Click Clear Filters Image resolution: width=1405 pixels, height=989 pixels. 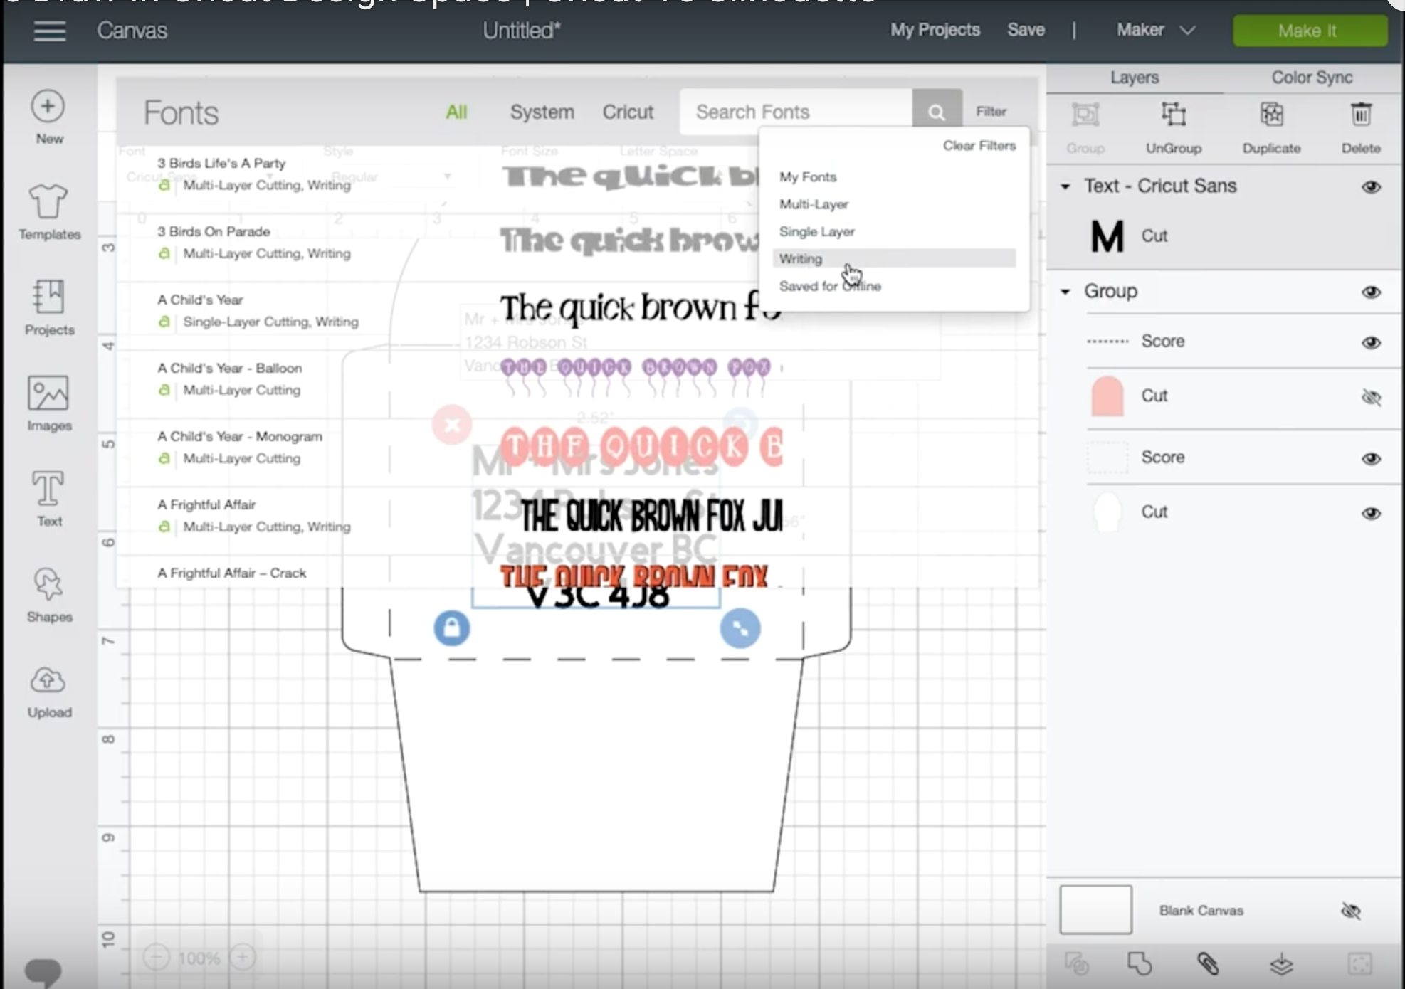pos(979,146)
